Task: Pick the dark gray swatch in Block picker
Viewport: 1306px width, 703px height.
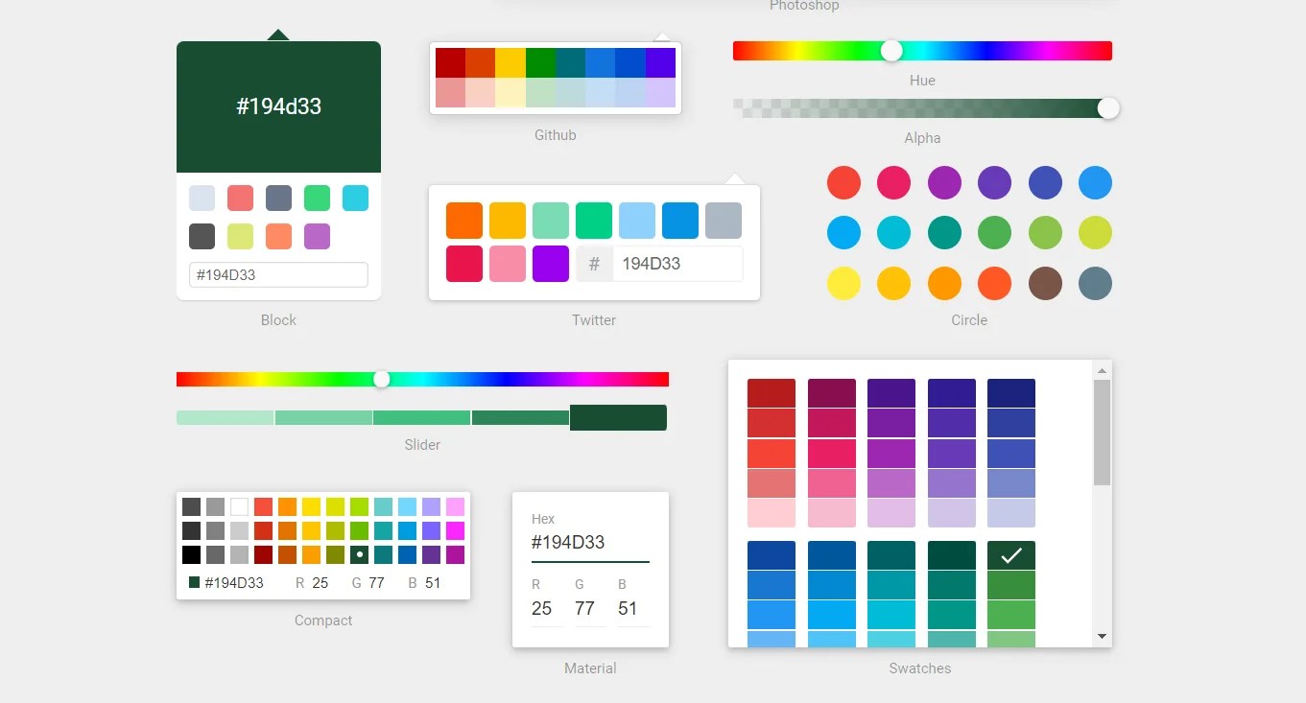Action: pos(202,236)
